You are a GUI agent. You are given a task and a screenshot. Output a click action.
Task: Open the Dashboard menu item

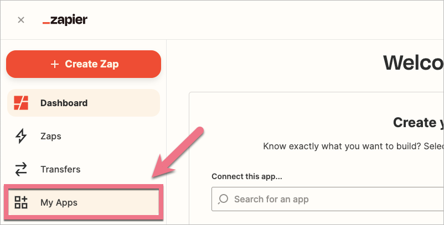tap(64, 103)
